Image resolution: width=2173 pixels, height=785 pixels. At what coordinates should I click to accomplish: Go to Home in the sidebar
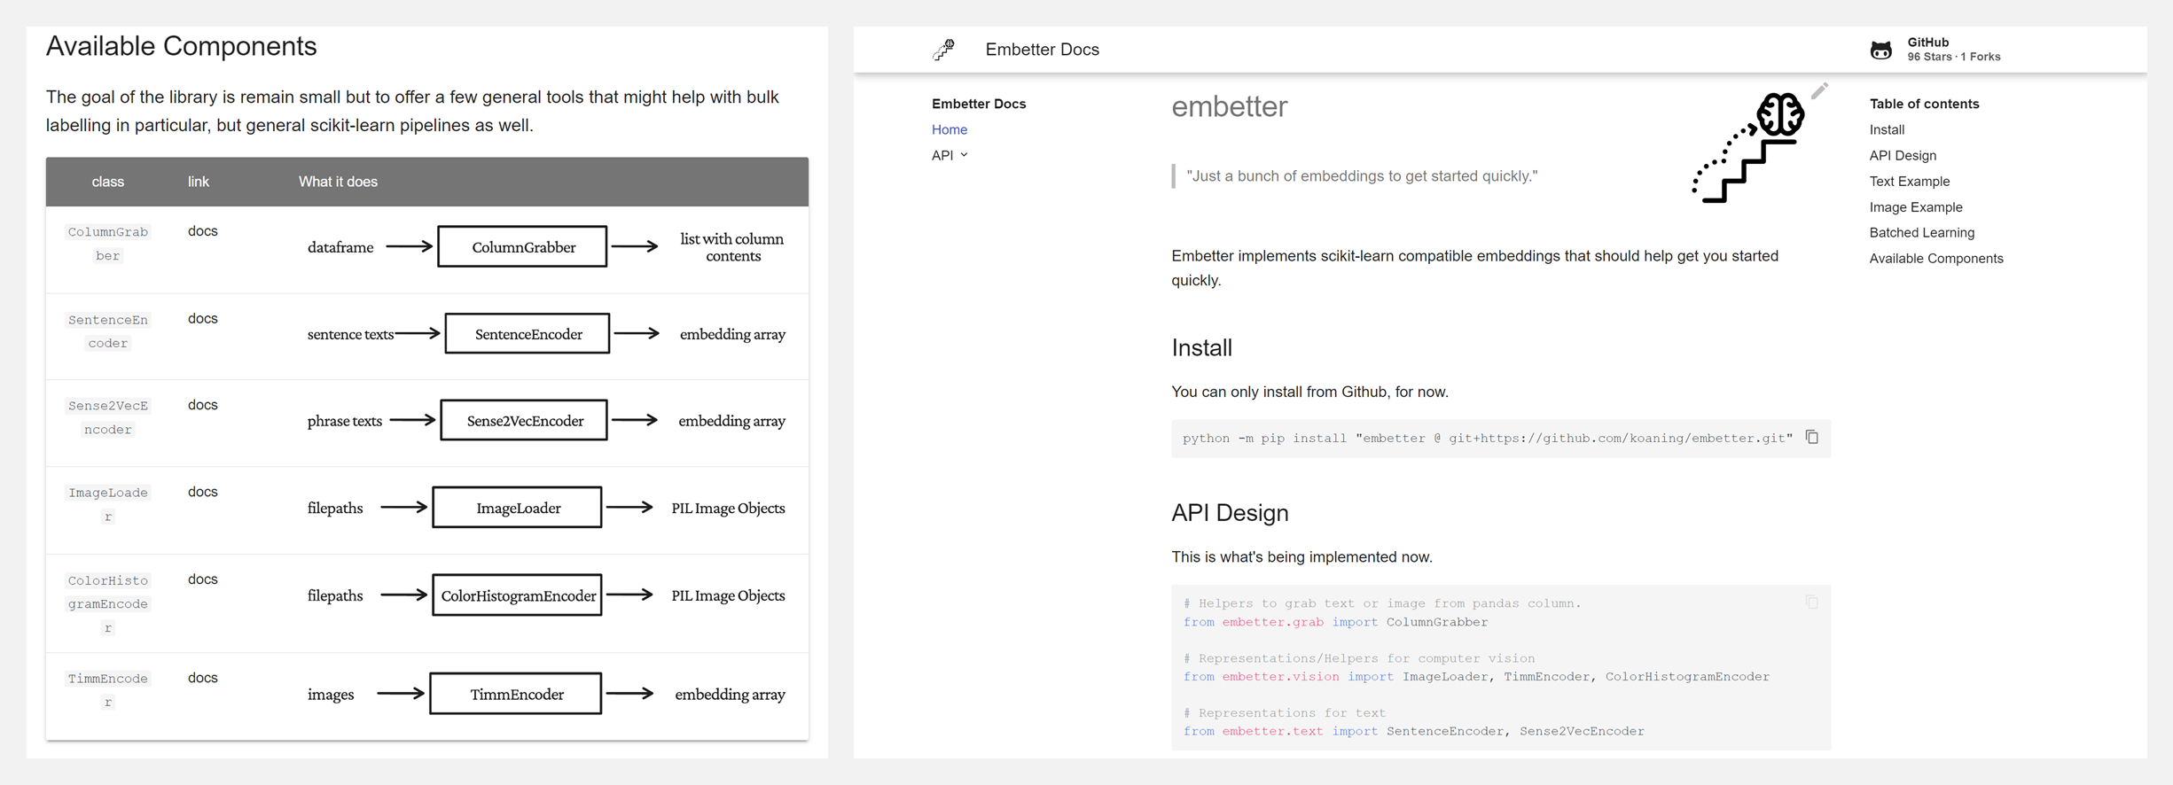950,129
